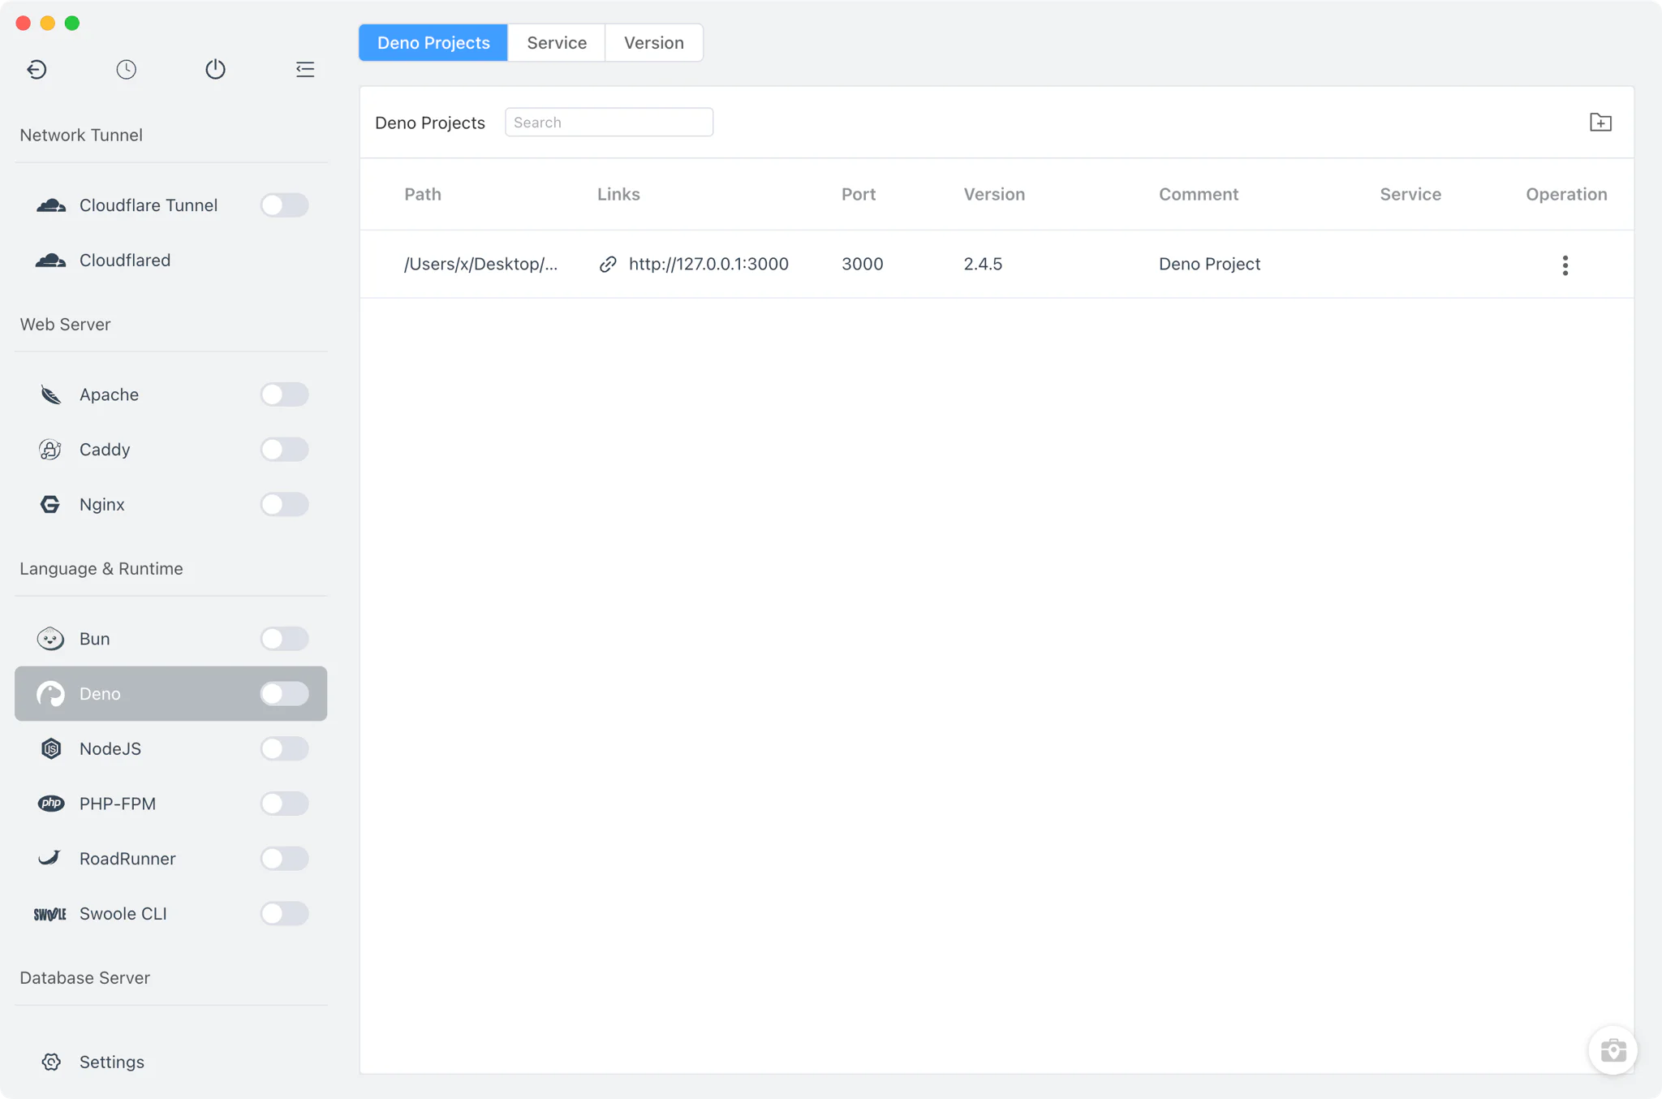
Task: Click the NodeJS hexagon icon
Action: 50,748
